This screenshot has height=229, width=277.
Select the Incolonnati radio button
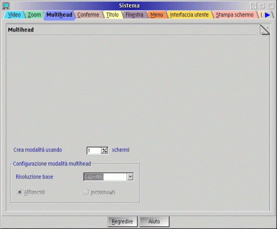point(86,192)
